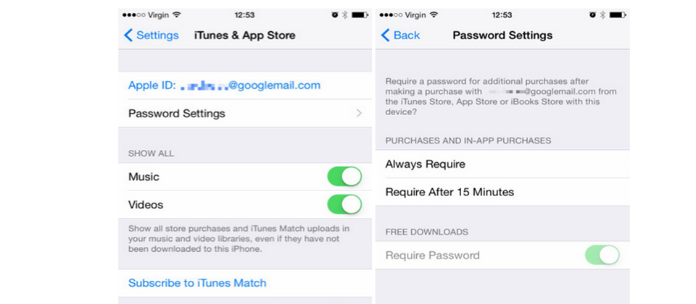Open the Password Settings disclosure chevron
Viewport: 696px width, 304px height.
[359, 114]
